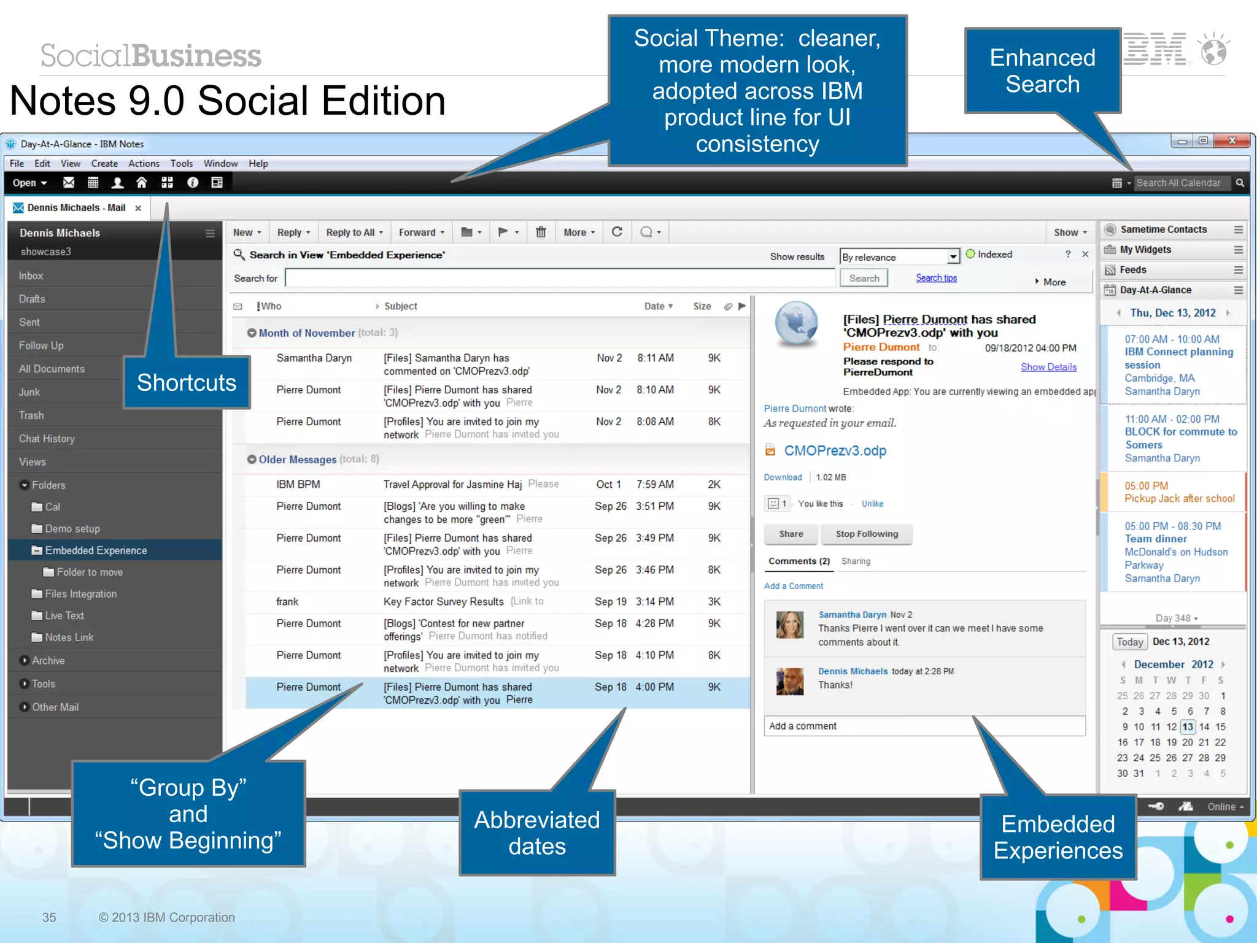The image size is (1257, 943).
Task: Click the attachment paperclip column header
Action: 728,306
